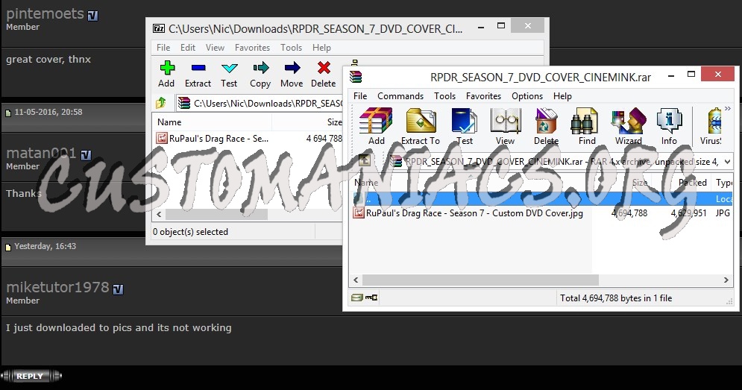Image resolution: width=742 pixels, height=390 pixels.
Task: Click the Copy icon in 7-Zip toolbar
Action: tap(261, 68)
